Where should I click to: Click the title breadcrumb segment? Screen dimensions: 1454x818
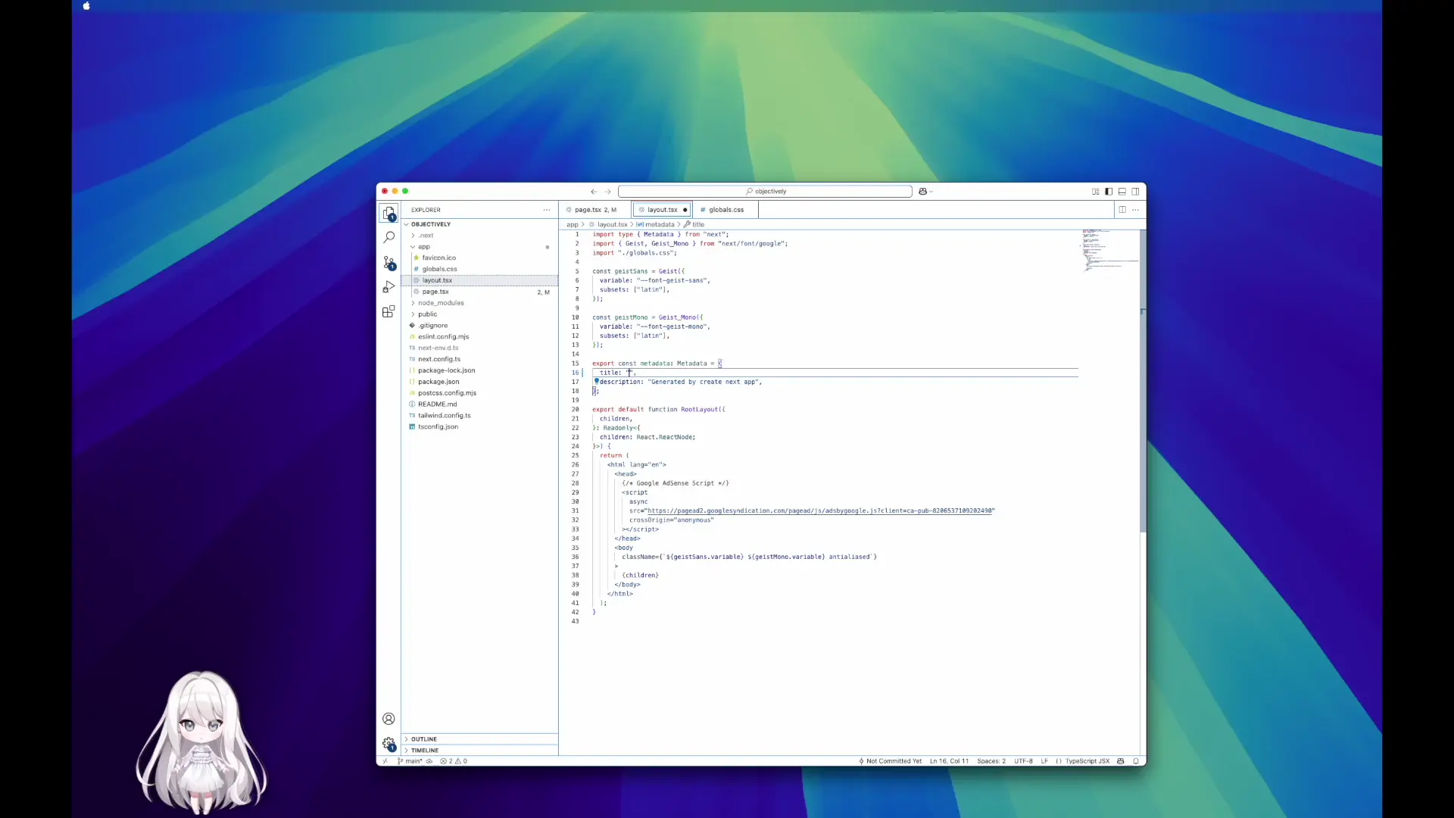pos(694,225)
